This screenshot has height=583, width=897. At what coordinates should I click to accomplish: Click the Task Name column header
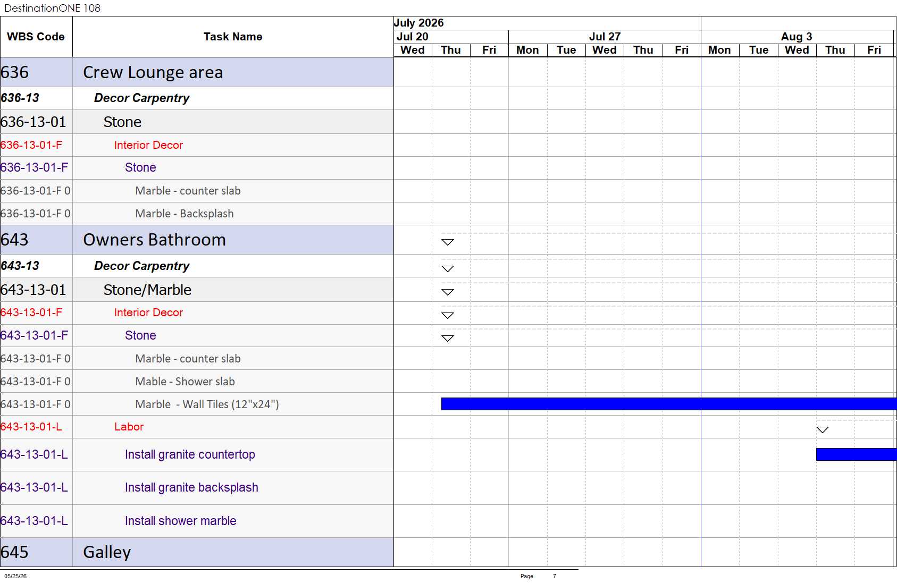click(x=233, y=37)
